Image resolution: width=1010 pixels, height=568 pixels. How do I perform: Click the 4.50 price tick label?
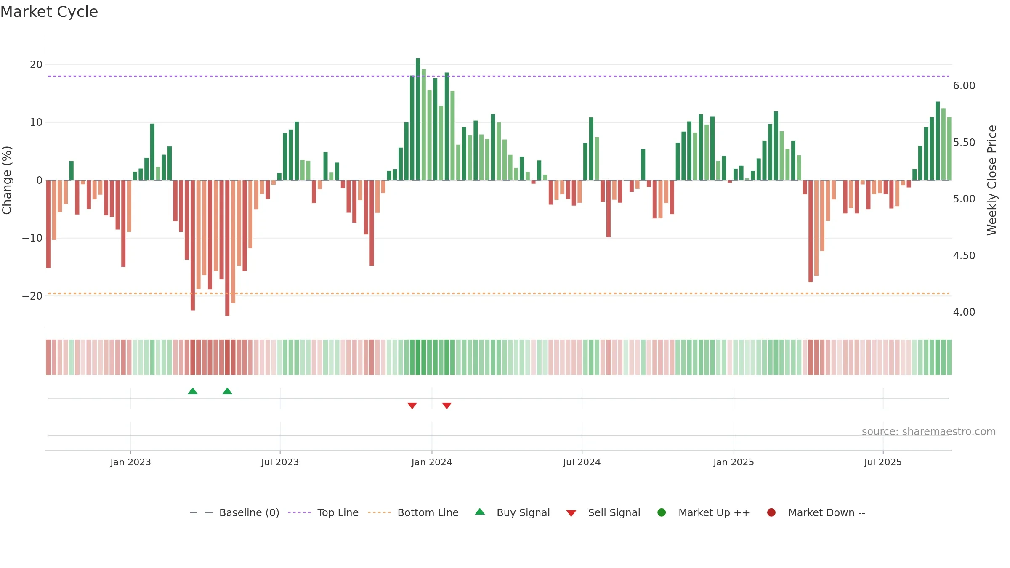pos(964,256)
